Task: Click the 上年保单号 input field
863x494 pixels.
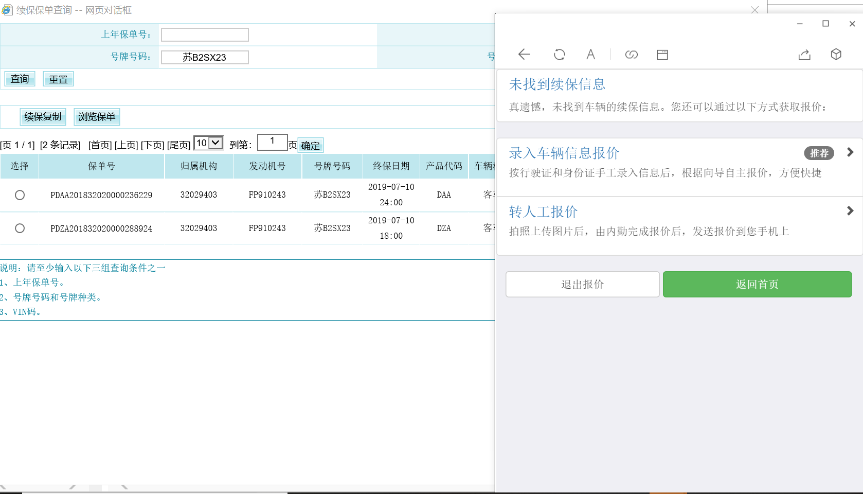Action: [x=205, y=34]
